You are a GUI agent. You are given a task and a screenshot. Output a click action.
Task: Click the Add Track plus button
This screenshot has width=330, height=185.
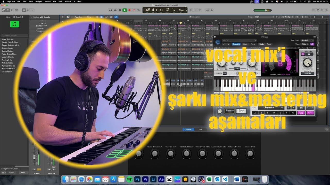[x=62, y=22]
